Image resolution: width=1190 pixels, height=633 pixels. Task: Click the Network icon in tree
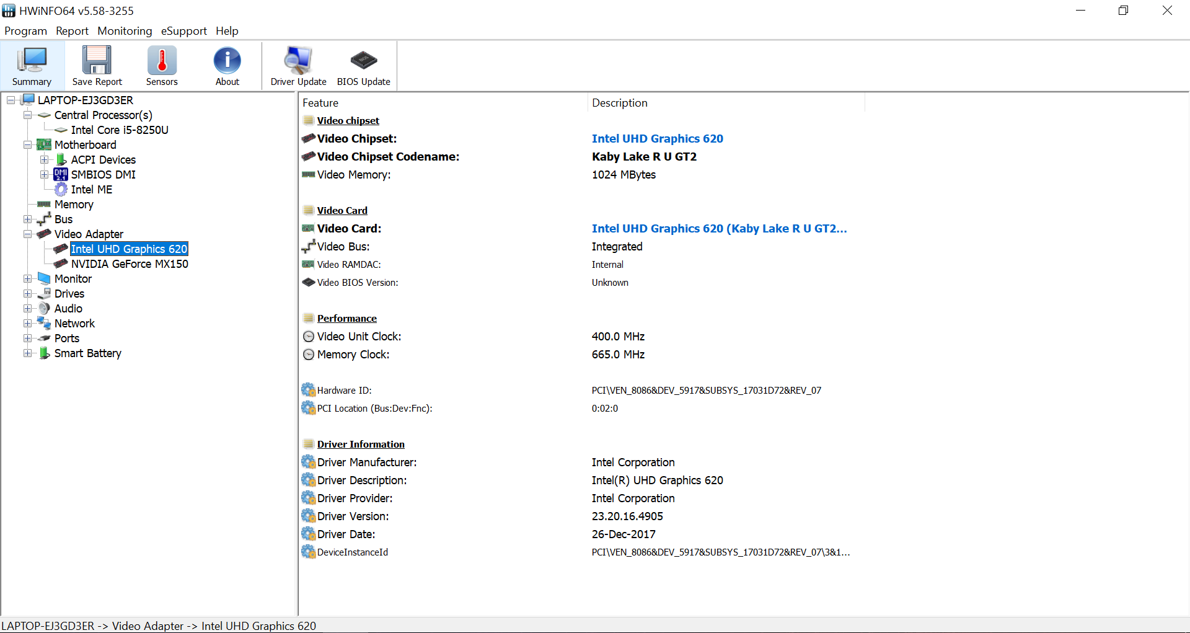tap(44, 323)
